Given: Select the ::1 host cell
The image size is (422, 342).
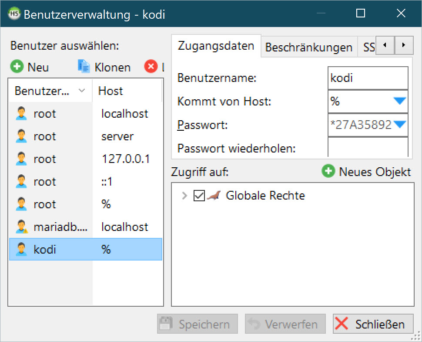Looking at the screenshot, I should pyautogui.click(x=107, y=182).
